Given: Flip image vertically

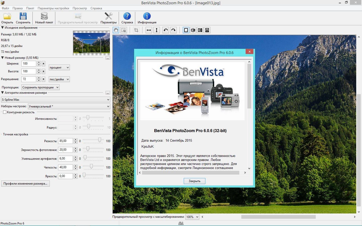Looking at the screenshot, I should [x=157, y=30].
